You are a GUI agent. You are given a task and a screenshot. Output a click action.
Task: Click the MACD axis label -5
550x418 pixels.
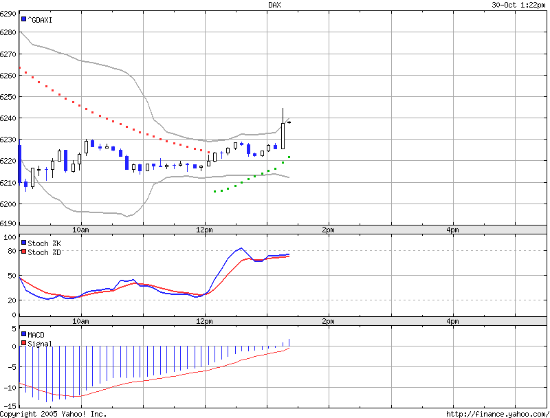12,367
